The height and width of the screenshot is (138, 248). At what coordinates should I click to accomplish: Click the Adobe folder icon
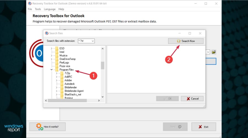(62, 80)
